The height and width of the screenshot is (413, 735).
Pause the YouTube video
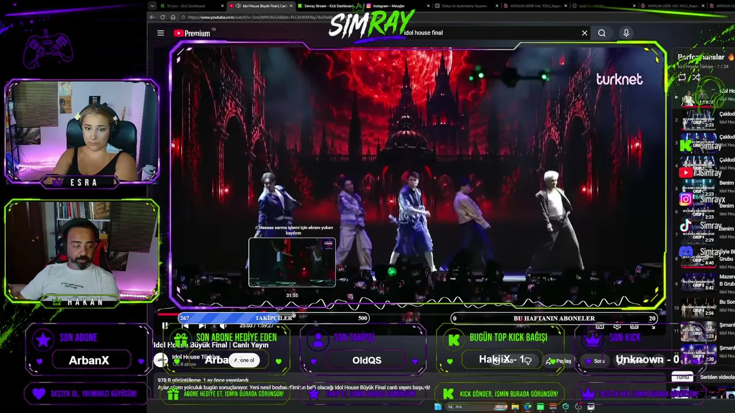tap(165, 326)
